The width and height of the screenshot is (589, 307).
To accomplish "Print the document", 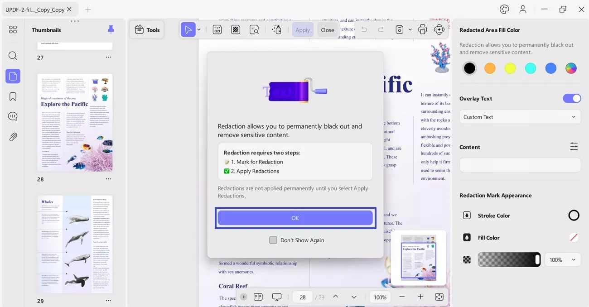I will click(x=423, y=30).
